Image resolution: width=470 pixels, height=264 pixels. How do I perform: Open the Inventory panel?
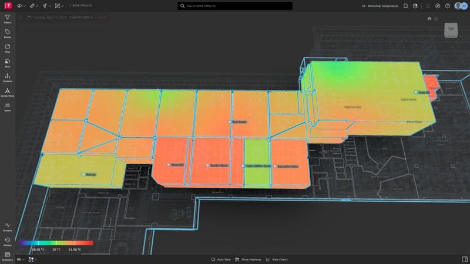pyautogui.click(x=8, y=256)
